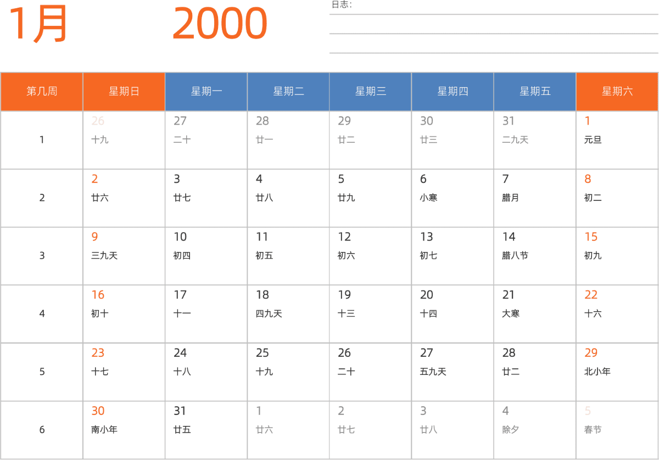The height and width of the screenshot is (460, 659).
Task: Select the 星期日 column header
Action: tap(124, 92)
